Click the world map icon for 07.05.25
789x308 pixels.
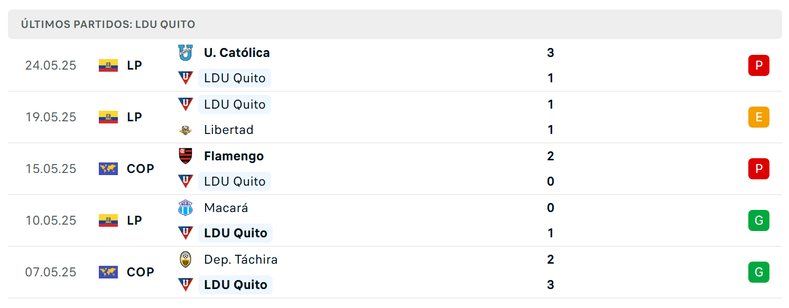pos(108,272)
